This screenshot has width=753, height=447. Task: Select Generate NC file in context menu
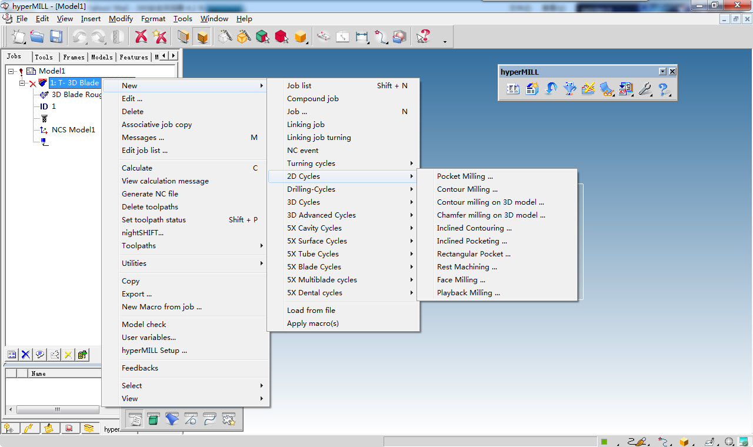click(185, 194)
